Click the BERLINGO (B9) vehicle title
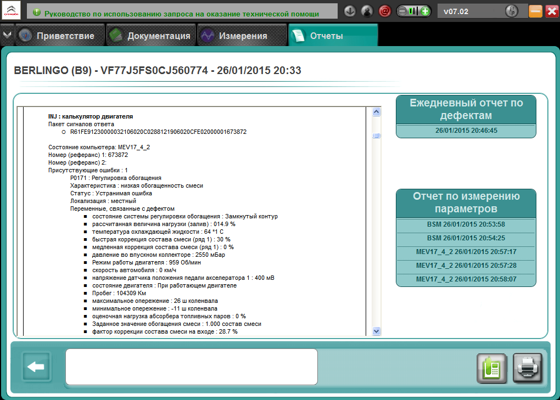 coord(157,70)
